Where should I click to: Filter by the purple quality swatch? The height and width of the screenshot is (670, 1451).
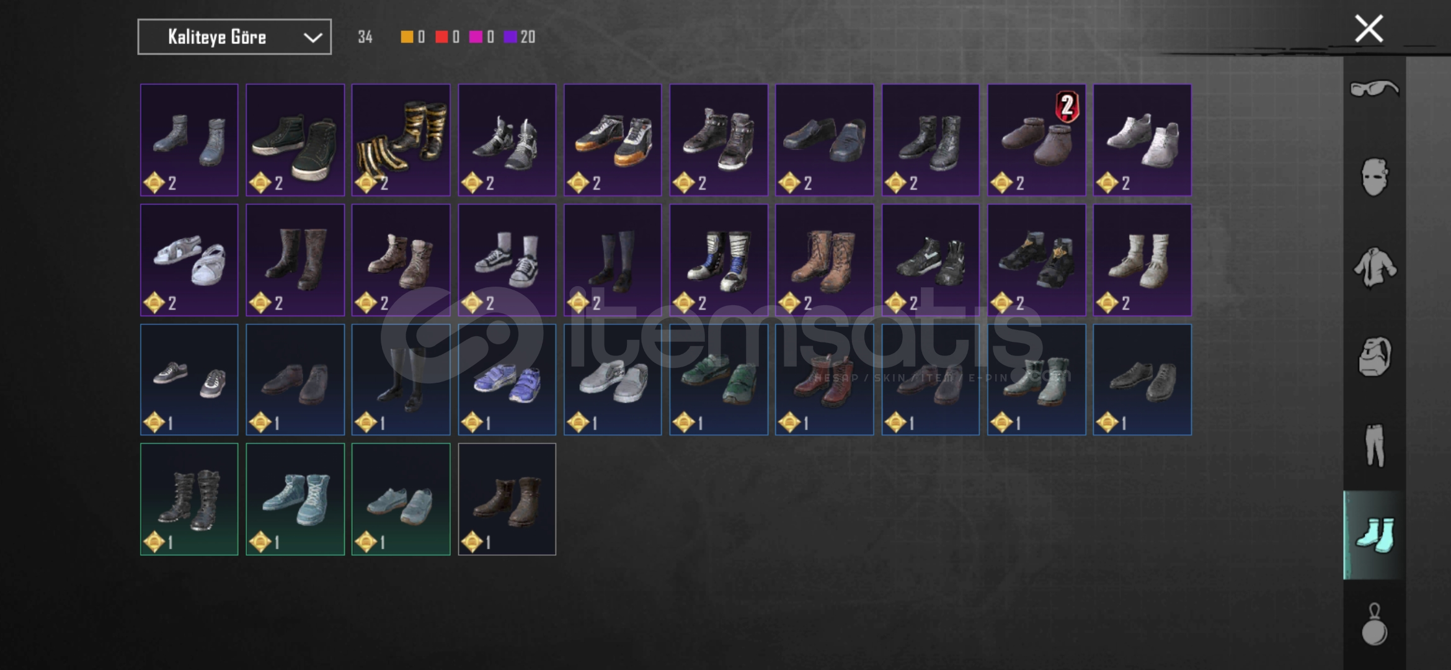[x=510, y=37]
